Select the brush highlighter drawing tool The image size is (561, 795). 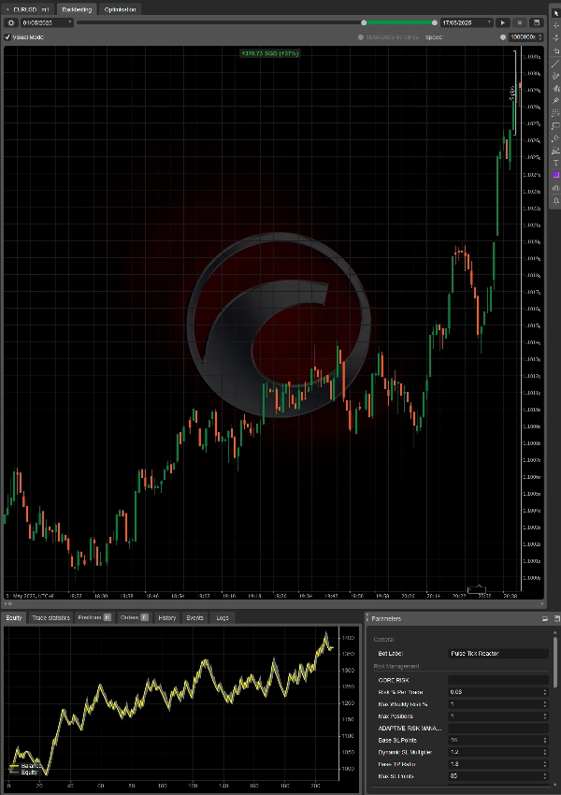tap(556, 88)
